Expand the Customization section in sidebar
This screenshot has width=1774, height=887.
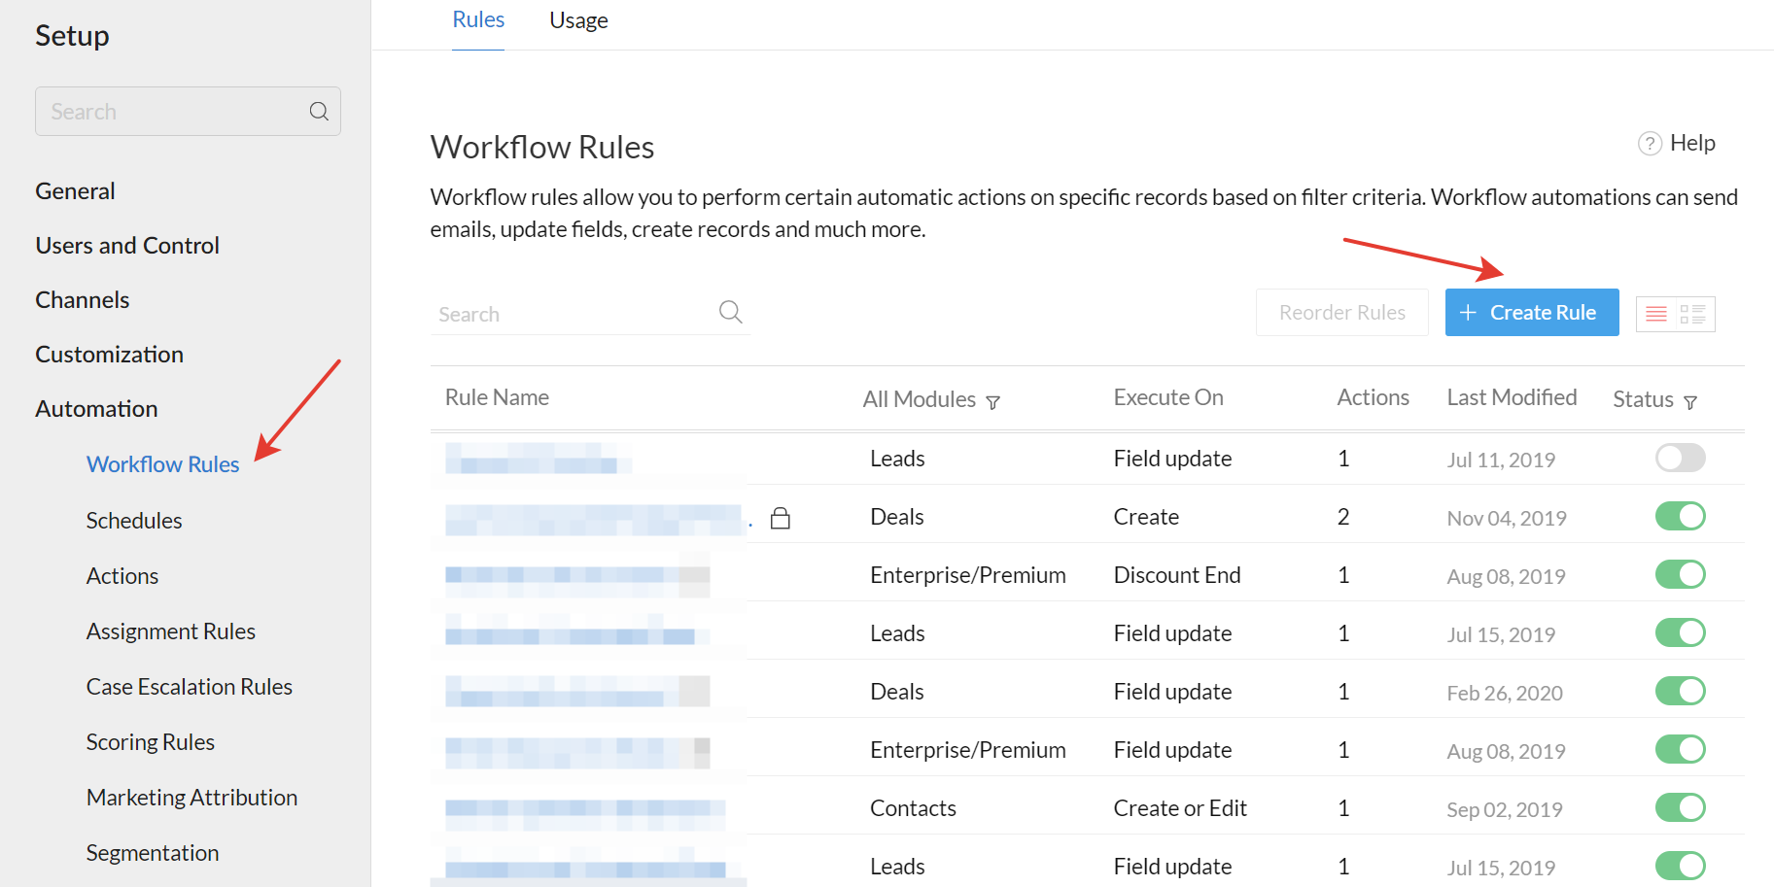tap(109, 355)
